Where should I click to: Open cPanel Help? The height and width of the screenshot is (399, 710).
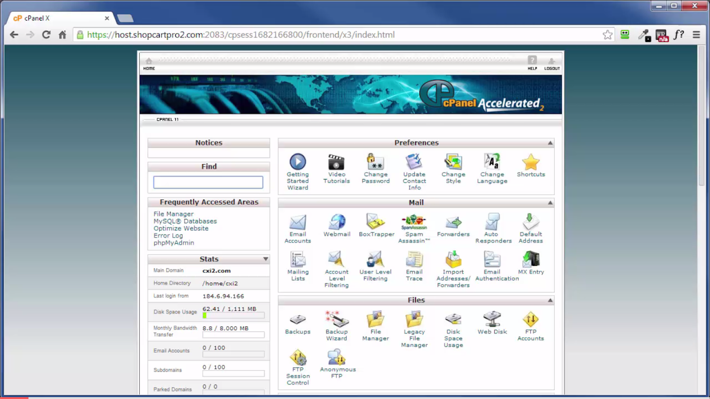pos(532,63)
